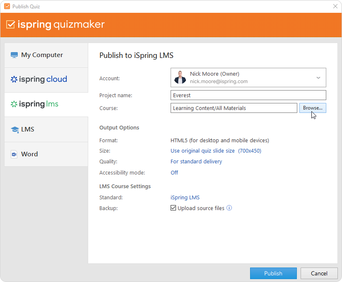This screenshot has width=342, height=282.
Task: Click the info icon beside Upload source files
Action: click(x=229, y=208)
